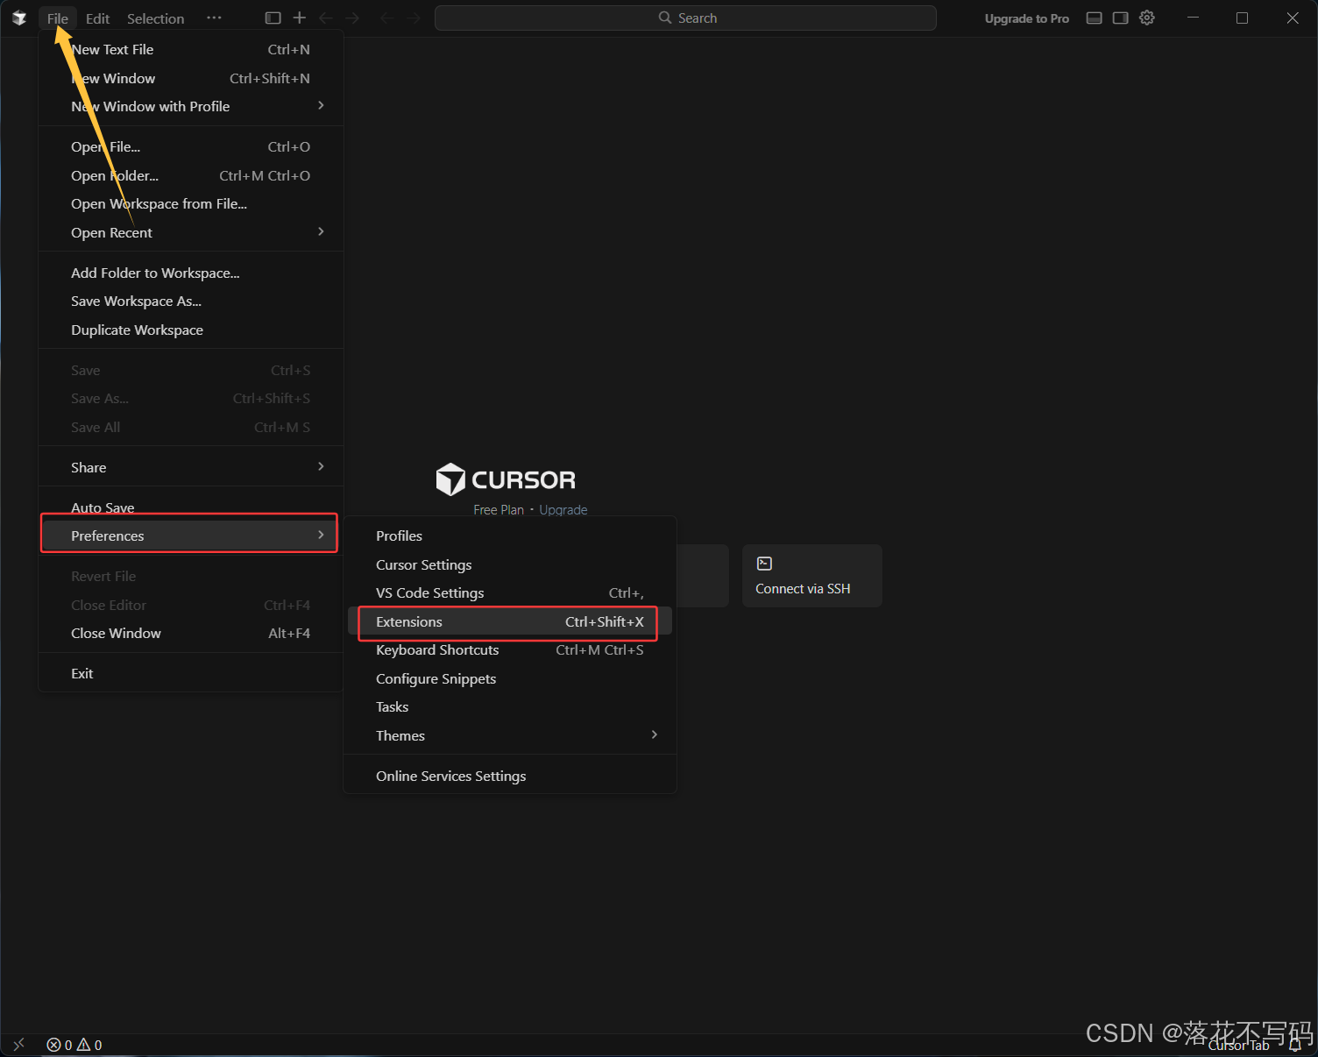
Task: Open VS Code Settings
Action: tap(510, 592)
